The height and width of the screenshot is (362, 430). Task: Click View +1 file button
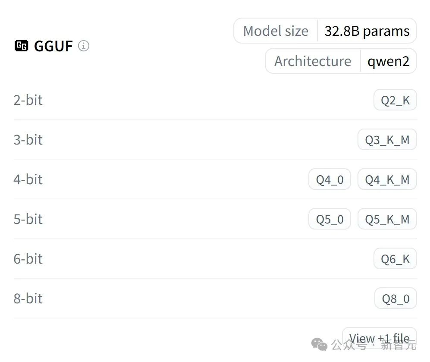(x=380, y=338)
